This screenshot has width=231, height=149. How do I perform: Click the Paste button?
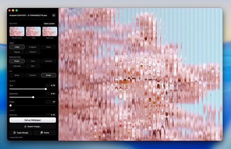click(45, 133)
